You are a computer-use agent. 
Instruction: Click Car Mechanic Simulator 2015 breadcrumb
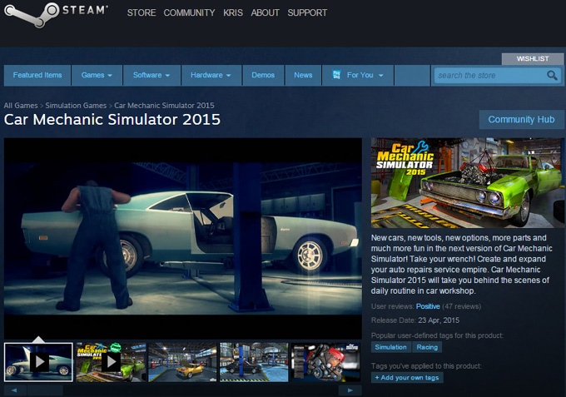tap(164, 106)
